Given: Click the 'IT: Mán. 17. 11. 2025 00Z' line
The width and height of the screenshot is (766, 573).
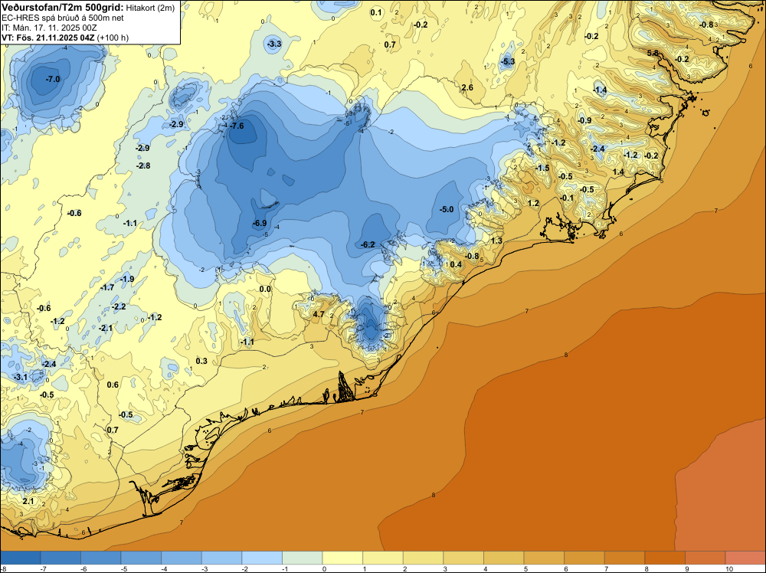Looking at the screenshot, I should point(49,28).
